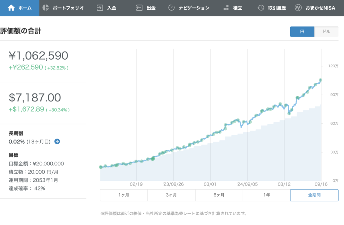Switch currency display to ドル

(326, 31)
